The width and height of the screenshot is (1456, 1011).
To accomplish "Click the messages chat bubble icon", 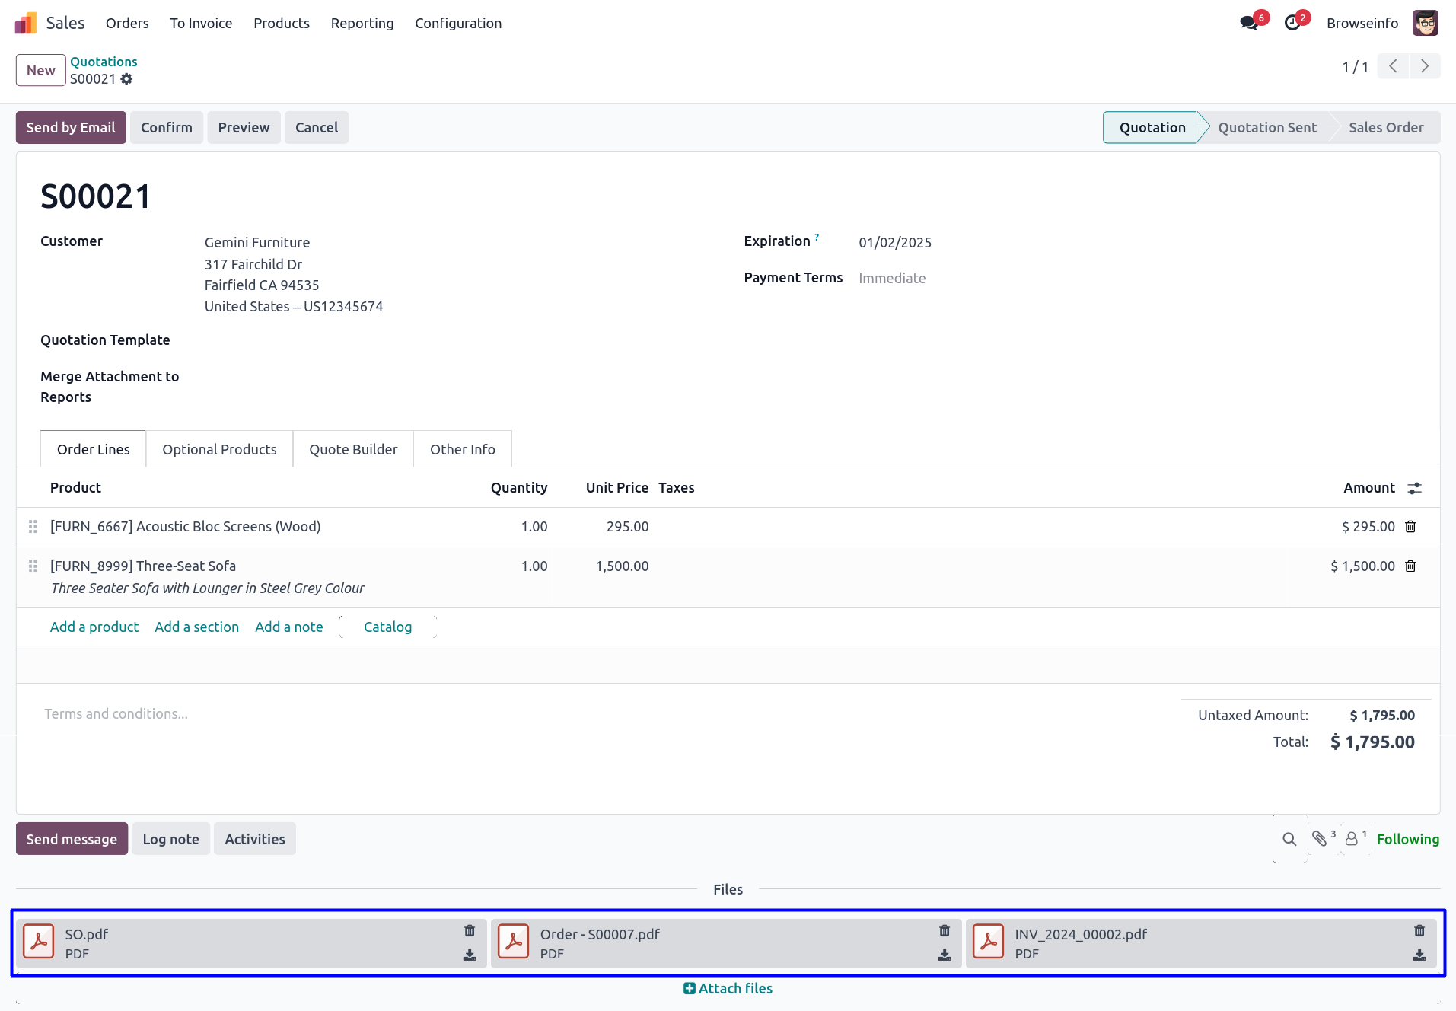I will (1249, 23).
